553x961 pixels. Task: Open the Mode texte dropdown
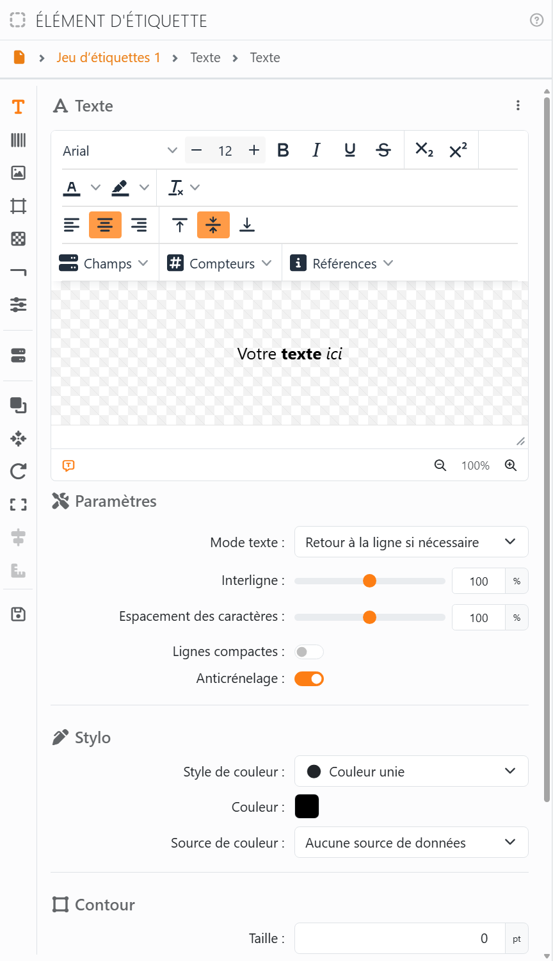click(412, 542)
